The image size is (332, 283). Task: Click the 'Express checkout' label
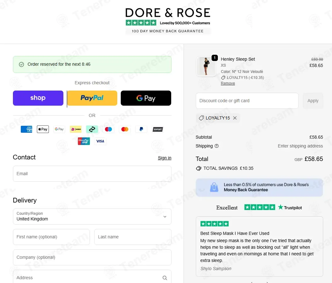click(x=92, y=83)
